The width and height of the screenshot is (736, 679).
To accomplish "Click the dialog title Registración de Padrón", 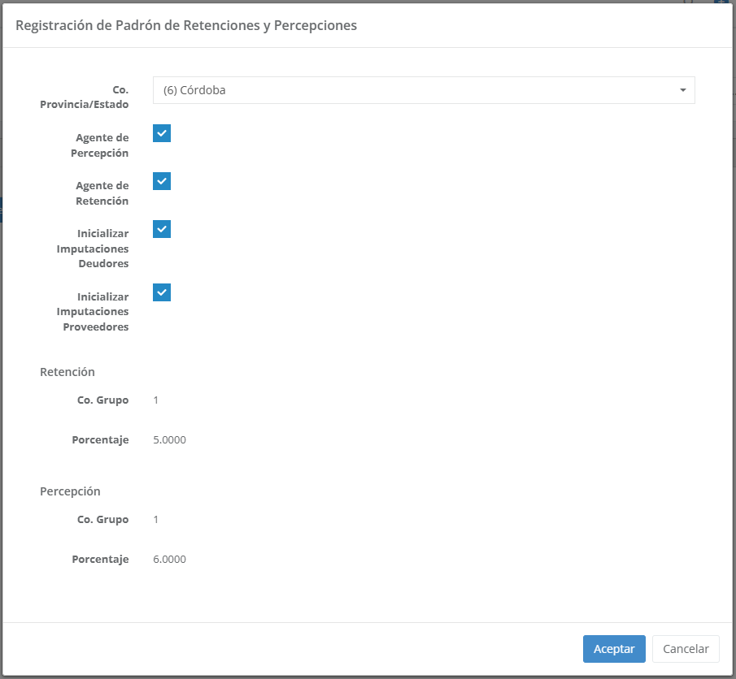I will (186, 26).
